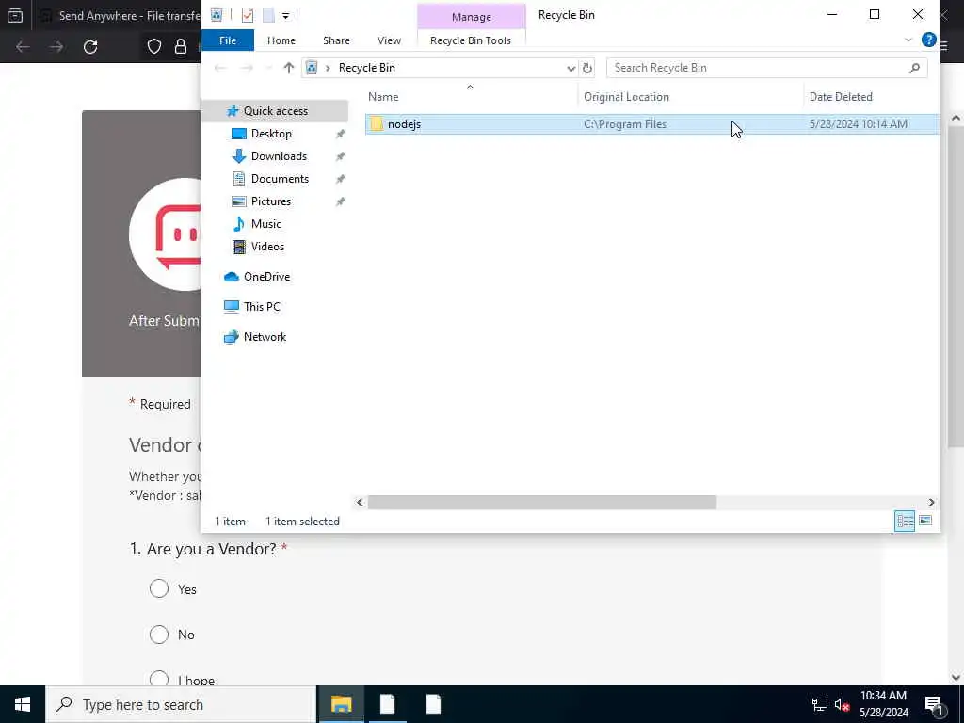Screen dimensions: 964x723
Task: Click the Recycle Bin address breadcrumb
Action: pos(367,68)
